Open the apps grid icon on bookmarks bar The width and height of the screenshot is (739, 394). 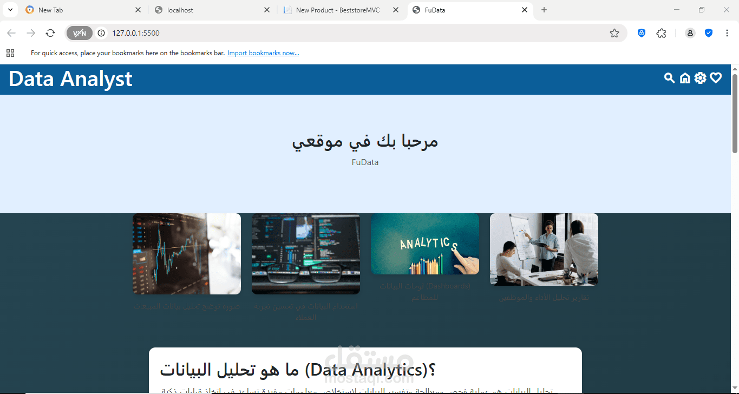tap(10, 53)
